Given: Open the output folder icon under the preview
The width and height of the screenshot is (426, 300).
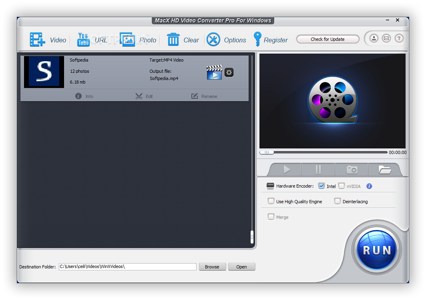Looking at the screenshot, I should (384, 170).
